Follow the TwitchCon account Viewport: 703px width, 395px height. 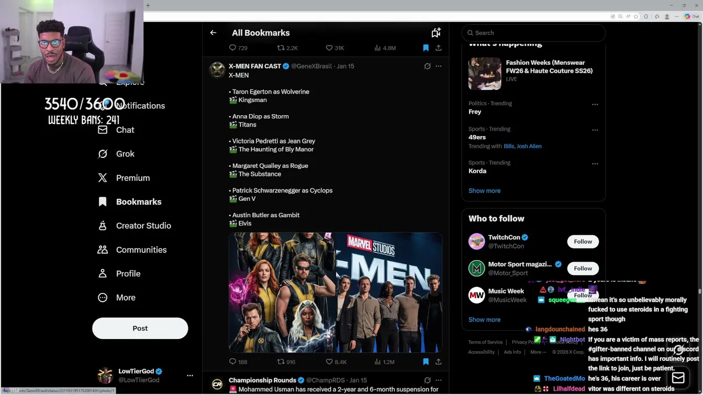583,241
